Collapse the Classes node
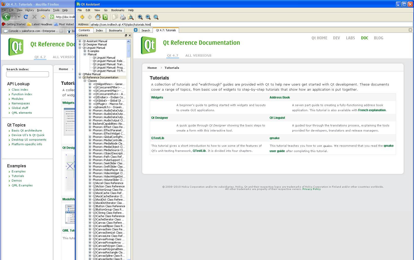This screenshot has height=260, width=414. [85, 81]
